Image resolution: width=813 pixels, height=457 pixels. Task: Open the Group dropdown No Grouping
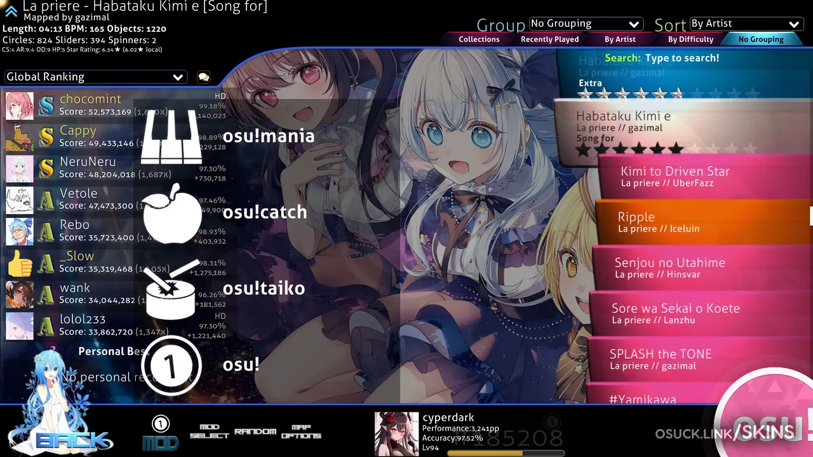click(586, 24)
